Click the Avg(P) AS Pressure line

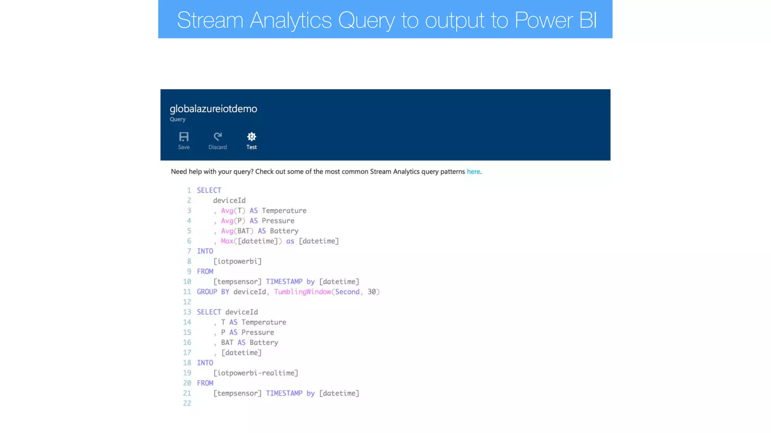pos(254,221)
